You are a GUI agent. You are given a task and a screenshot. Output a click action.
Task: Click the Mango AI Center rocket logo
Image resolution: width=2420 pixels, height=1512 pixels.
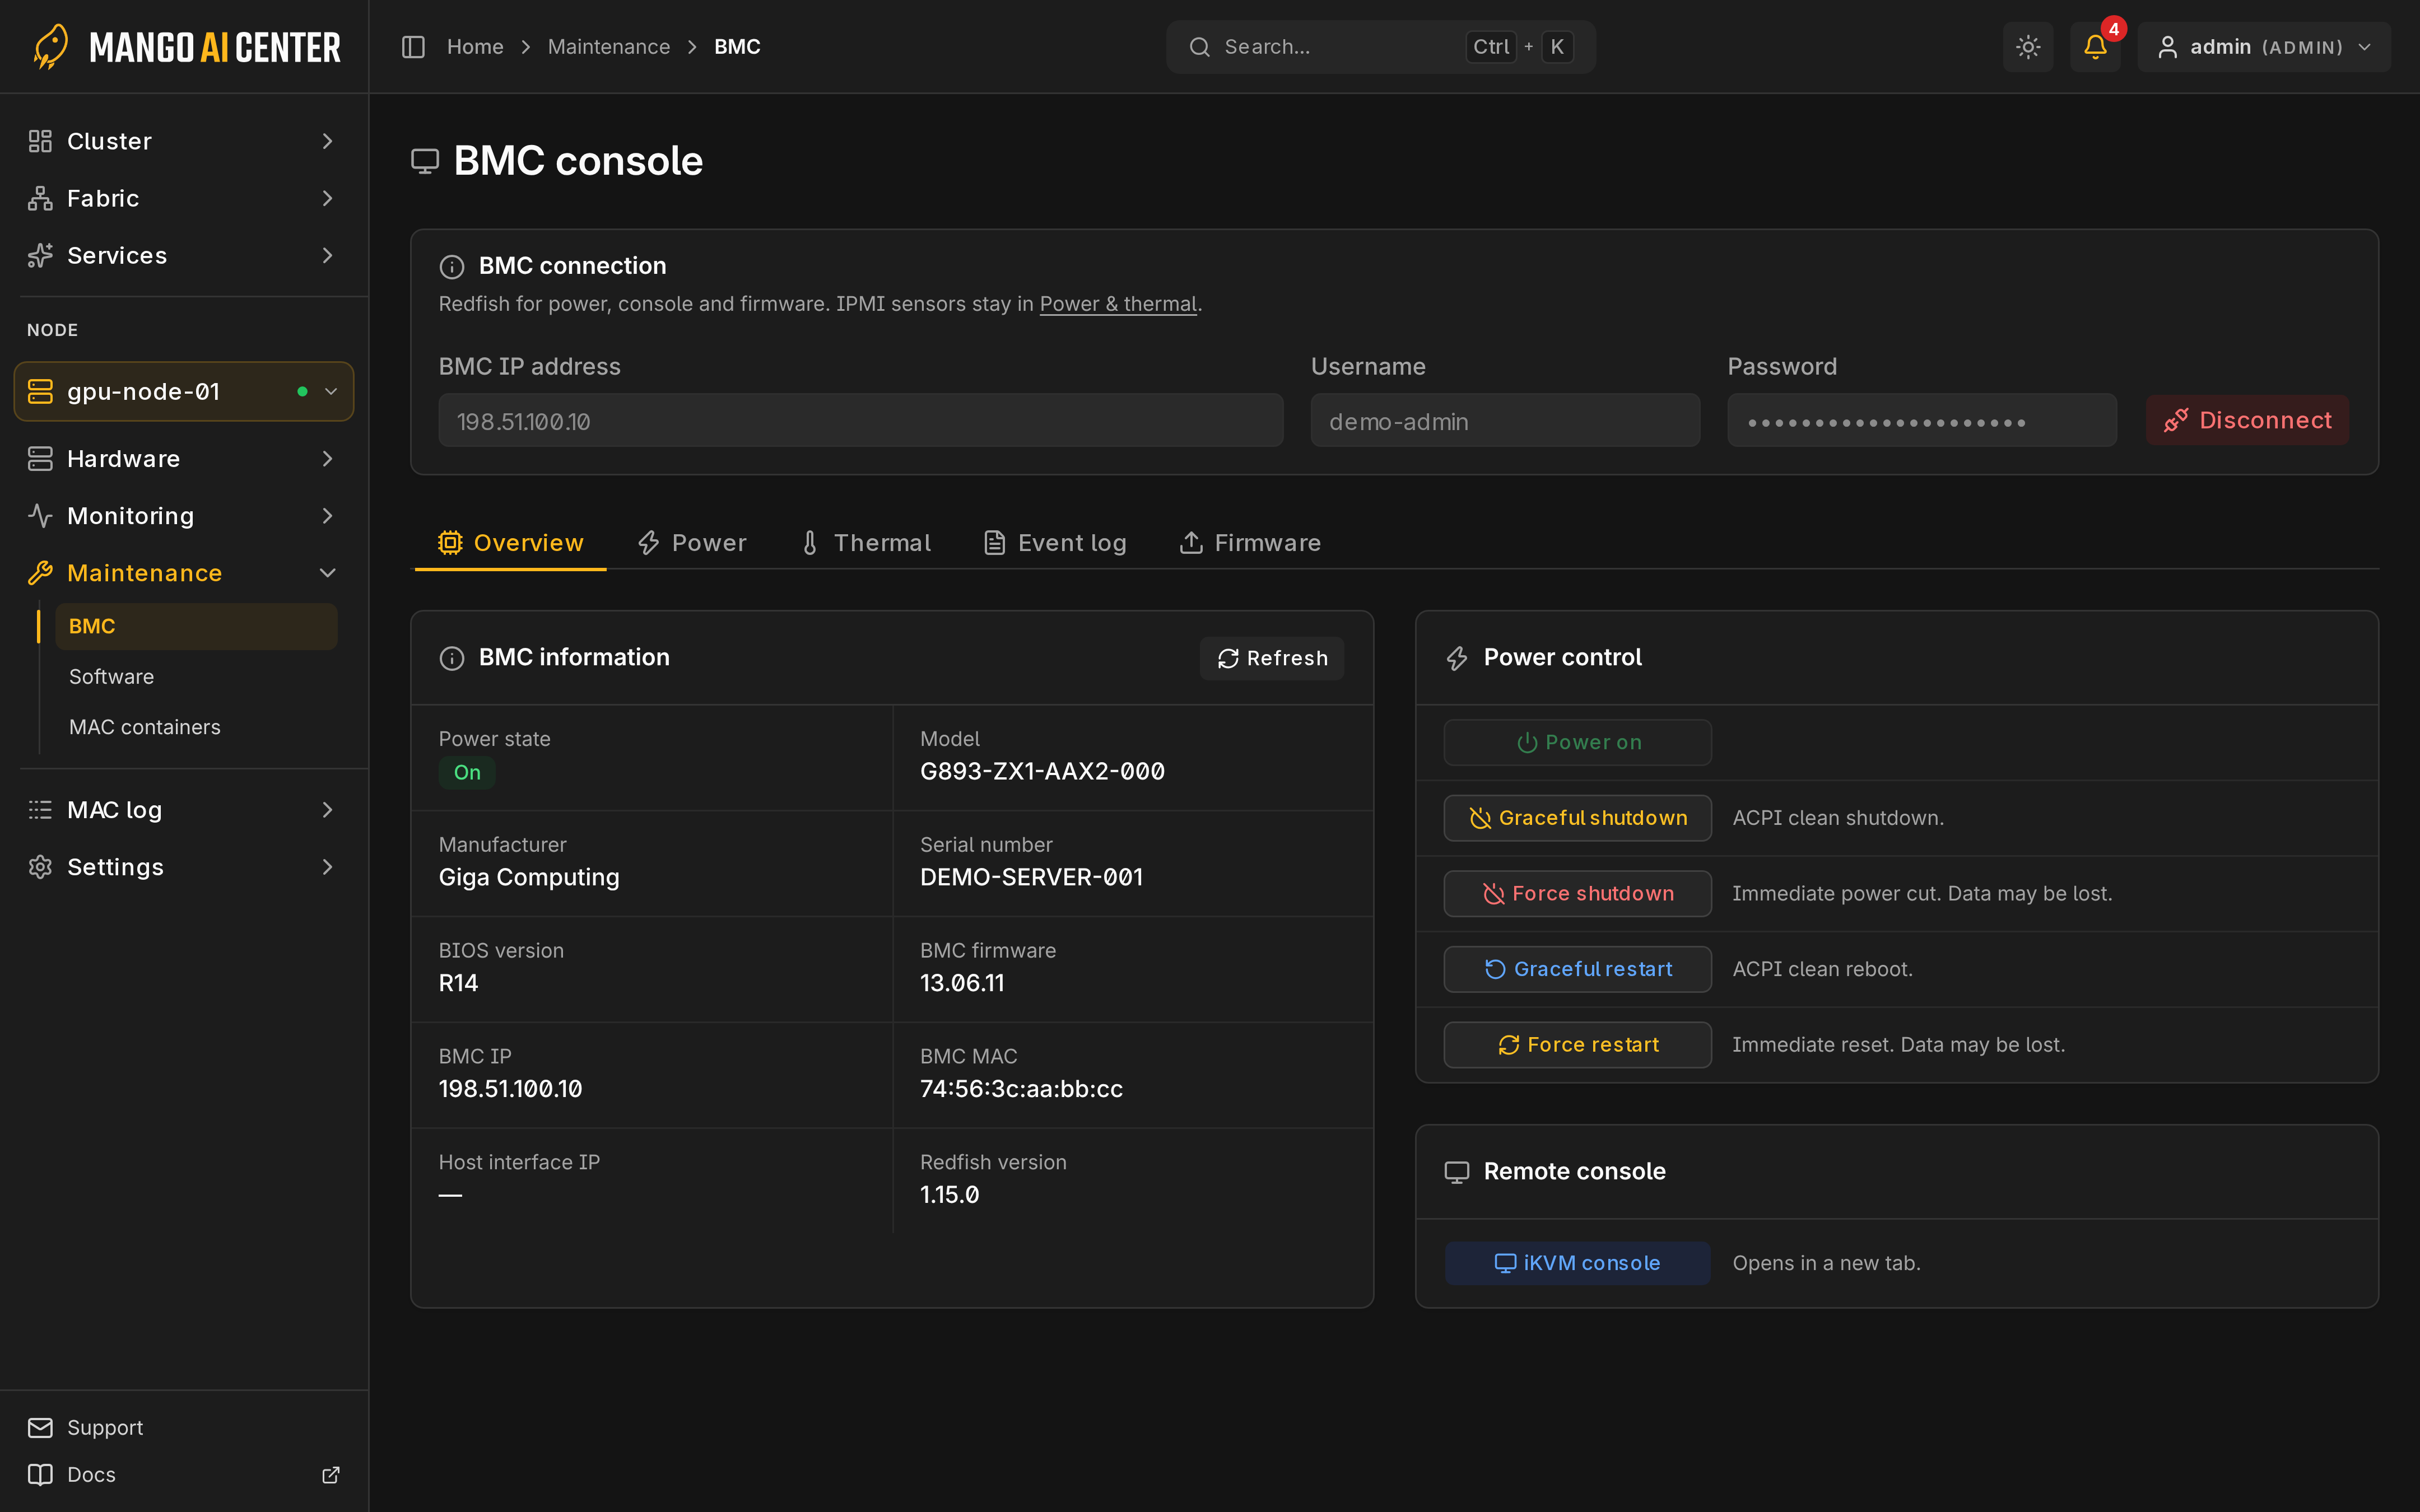click(51, 47)
